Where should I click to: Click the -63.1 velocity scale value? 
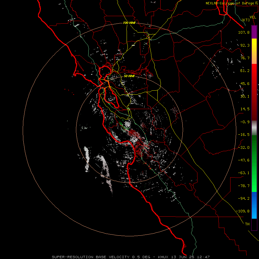pos(244,173)
